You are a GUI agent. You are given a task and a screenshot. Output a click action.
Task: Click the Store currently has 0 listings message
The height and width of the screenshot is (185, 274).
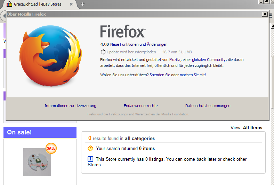click(x=167, y=162)
